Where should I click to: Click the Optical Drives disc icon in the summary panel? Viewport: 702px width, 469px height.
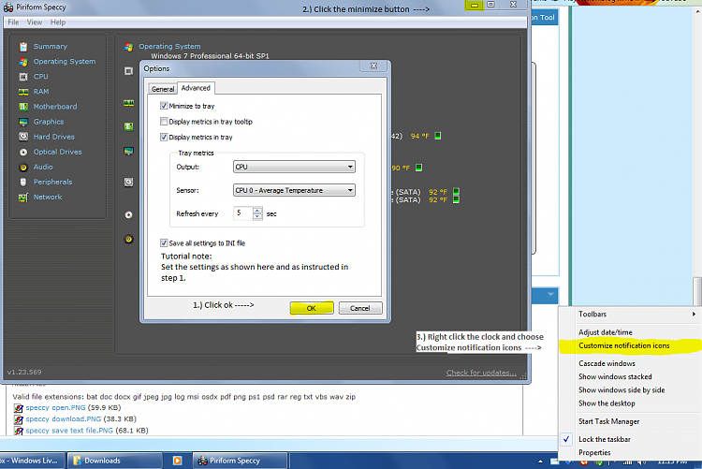pyautogui.click(x=128, y=215)
